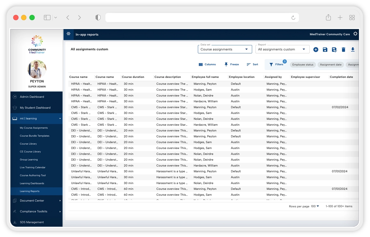The image size is (370, 237).
Task: Open the Course assignments data set dropdown
Action: click(x=225, y=49)
